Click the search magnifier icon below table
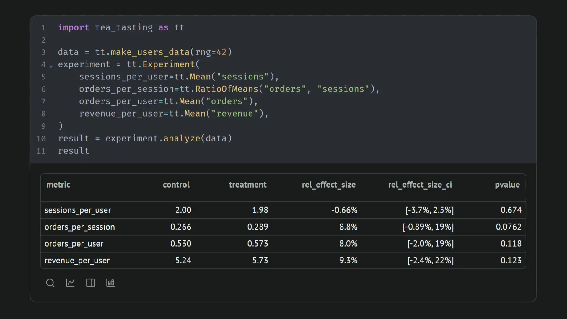 coord(50,283)
